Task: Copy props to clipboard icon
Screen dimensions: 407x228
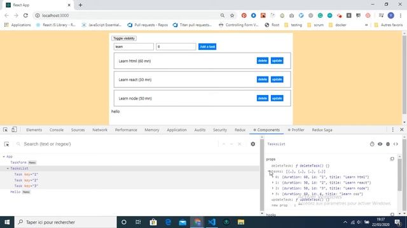Action: coord(392,159)
